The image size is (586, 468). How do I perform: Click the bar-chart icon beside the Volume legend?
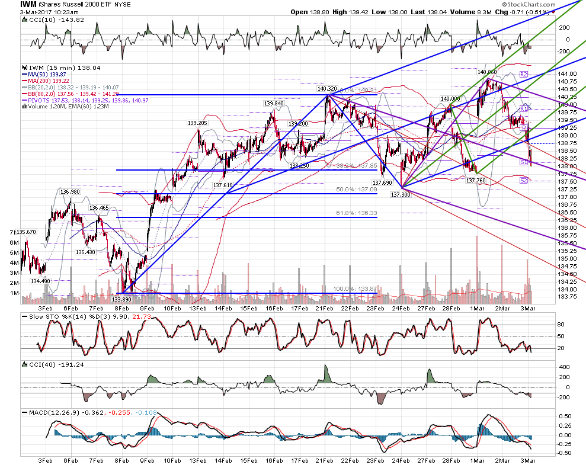[x=25, y=107]
